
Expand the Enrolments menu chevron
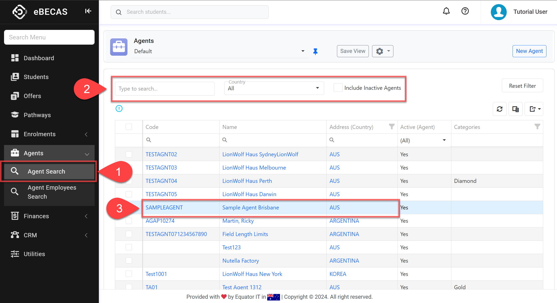[86, 134]
